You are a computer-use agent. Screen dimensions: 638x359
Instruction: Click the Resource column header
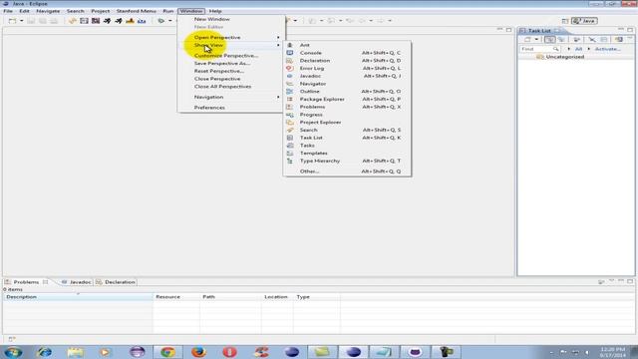[176, 297]
